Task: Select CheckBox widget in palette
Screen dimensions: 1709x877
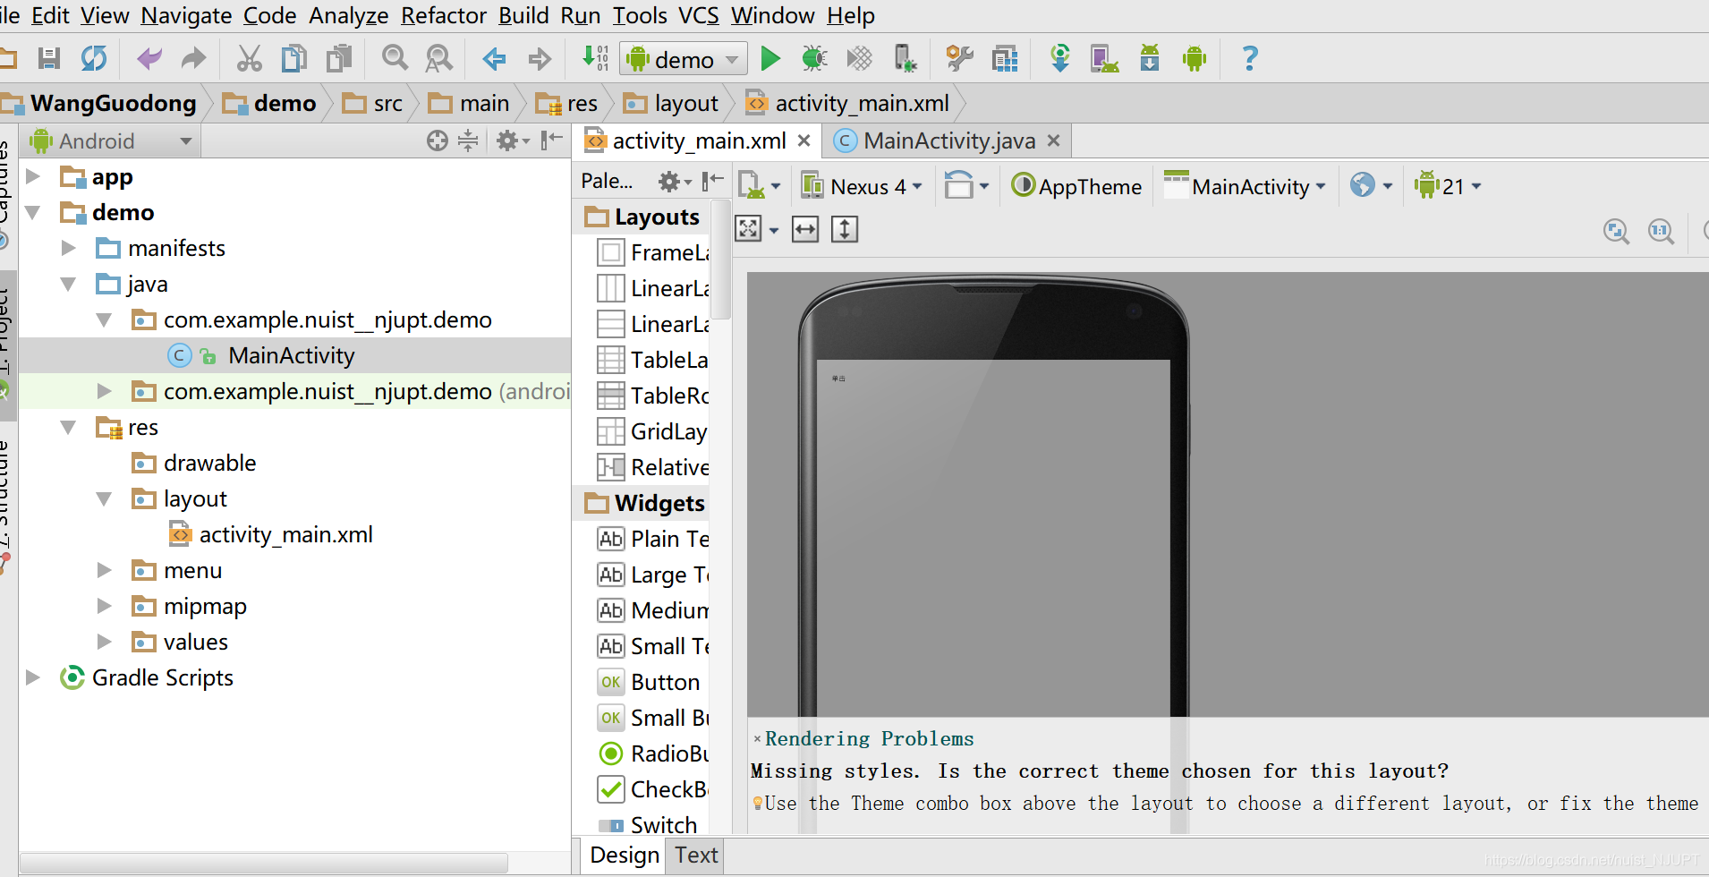Action: tap(653, 789)
